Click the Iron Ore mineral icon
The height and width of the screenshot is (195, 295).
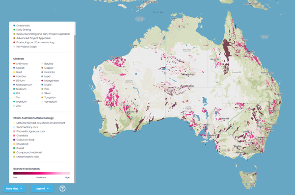click(14, 76)
